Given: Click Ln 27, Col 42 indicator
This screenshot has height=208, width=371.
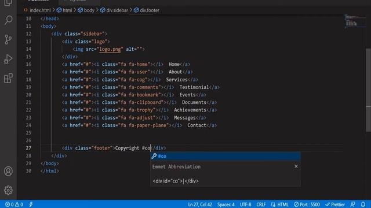Looking at the screenshot, I should point(200,205).
